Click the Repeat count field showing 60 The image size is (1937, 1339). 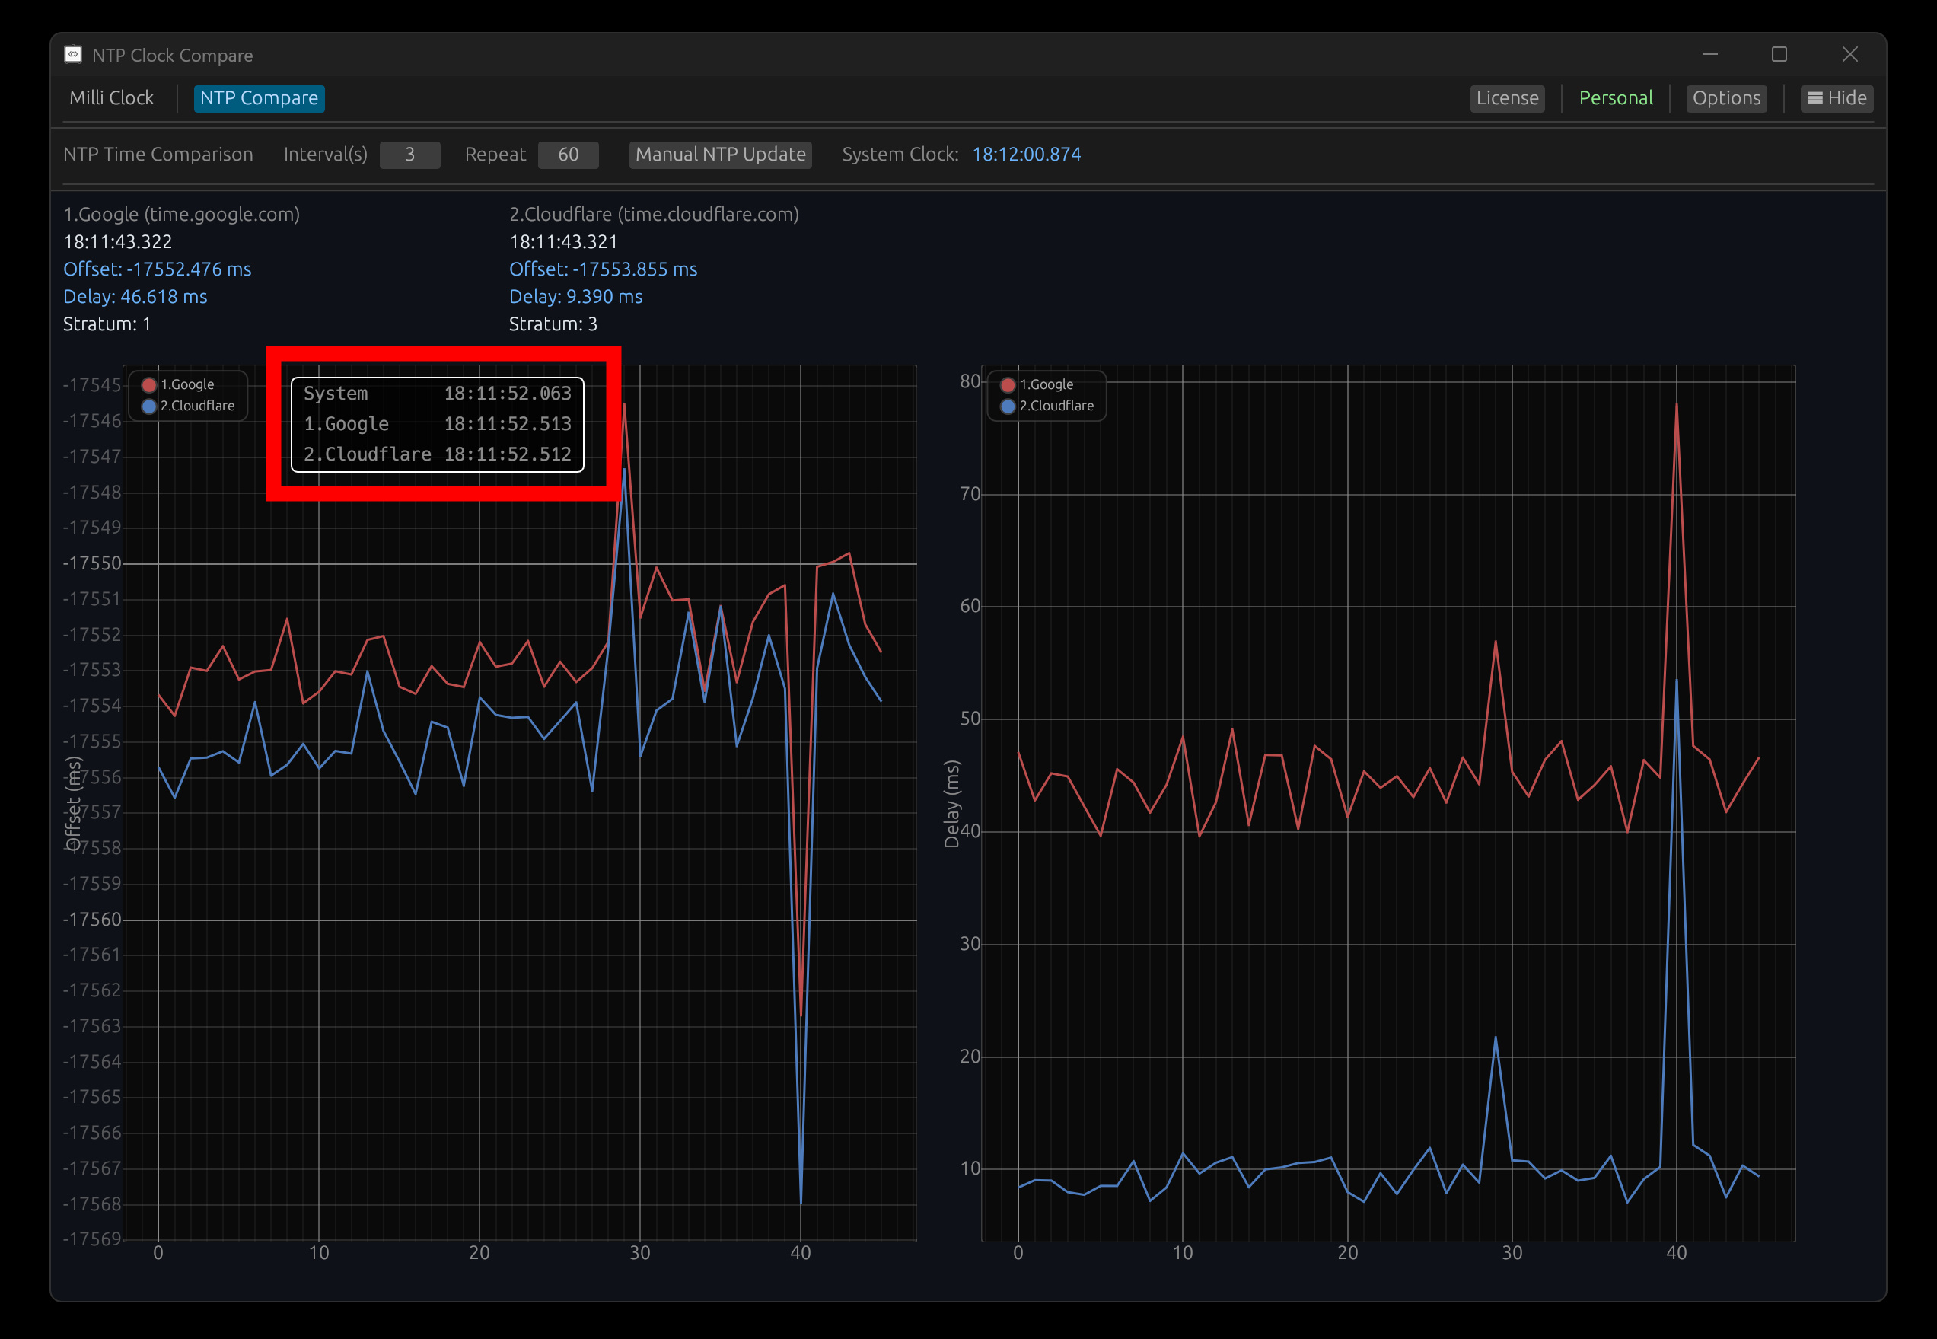pos(568,155)
